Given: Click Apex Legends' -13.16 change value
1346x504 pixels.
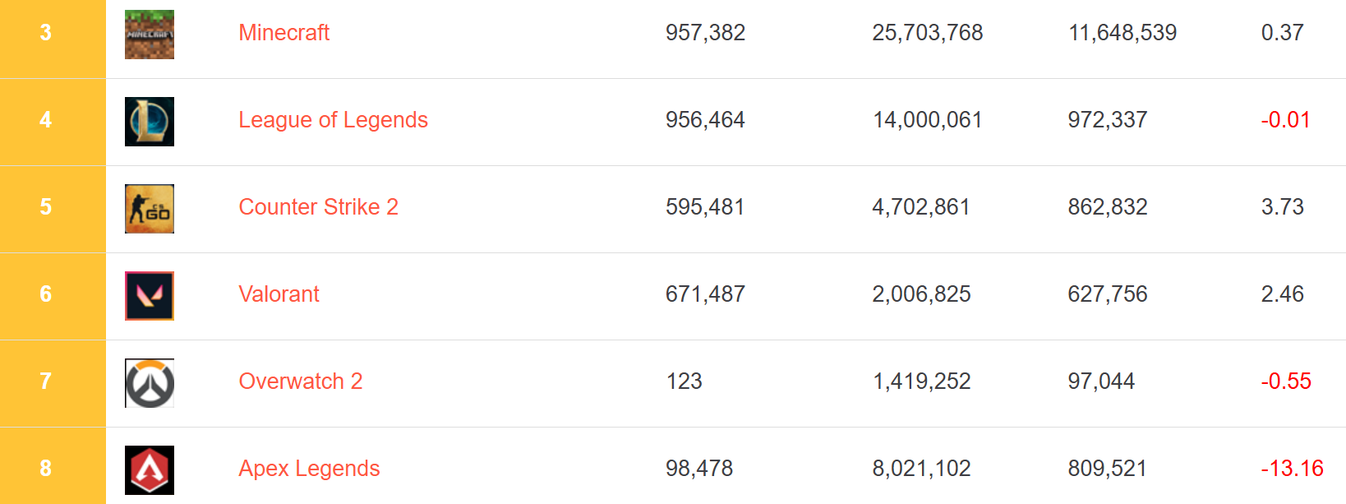Looking at the screenshot, I should [1292, 469].
